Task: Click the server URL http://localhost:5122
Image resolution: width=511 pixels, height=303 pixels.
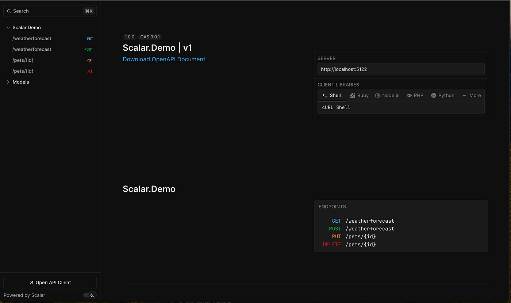Action: [401, 69]
